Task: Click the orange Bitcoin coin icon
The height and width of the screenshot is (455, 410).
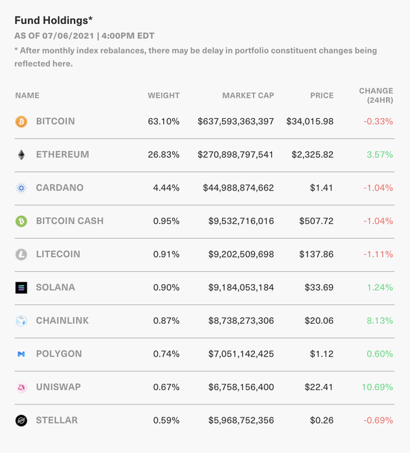Action: (x=21, y=122)
